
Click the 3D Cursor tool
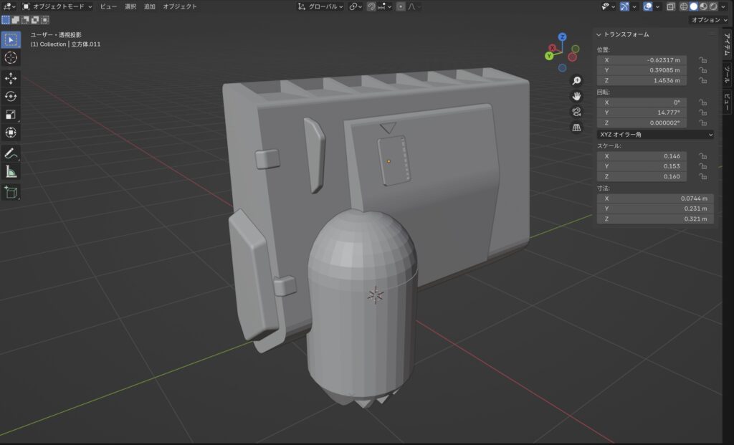tap(11, 58)
